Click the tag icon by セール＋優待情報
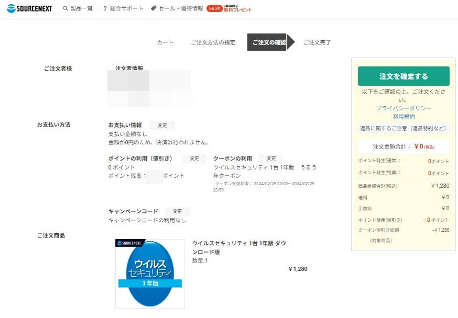458x318 pixels. coord(154,8)
